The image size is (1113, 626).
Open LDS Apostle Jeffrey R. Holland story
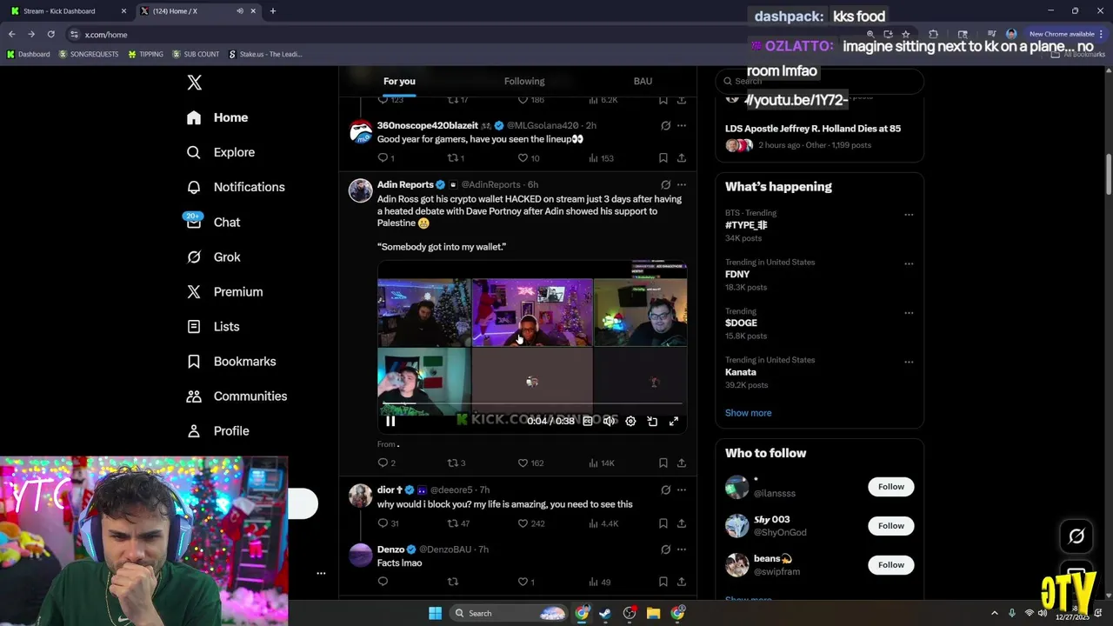pyautogui.click(x=813, y=129)
